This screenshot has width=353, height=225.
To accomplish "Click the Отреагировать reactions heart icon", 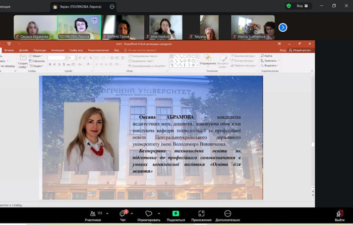I will click(149, 214).
